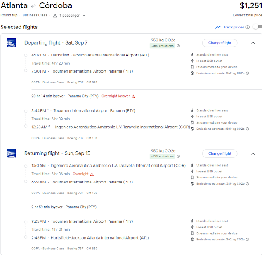
Task: Collapse the departing flight details chevron
Action: click(x=253, y=43)
